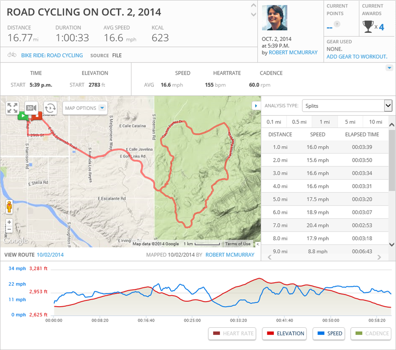
Task: Click the route replay rotate icon
Action: click(50, 108)
